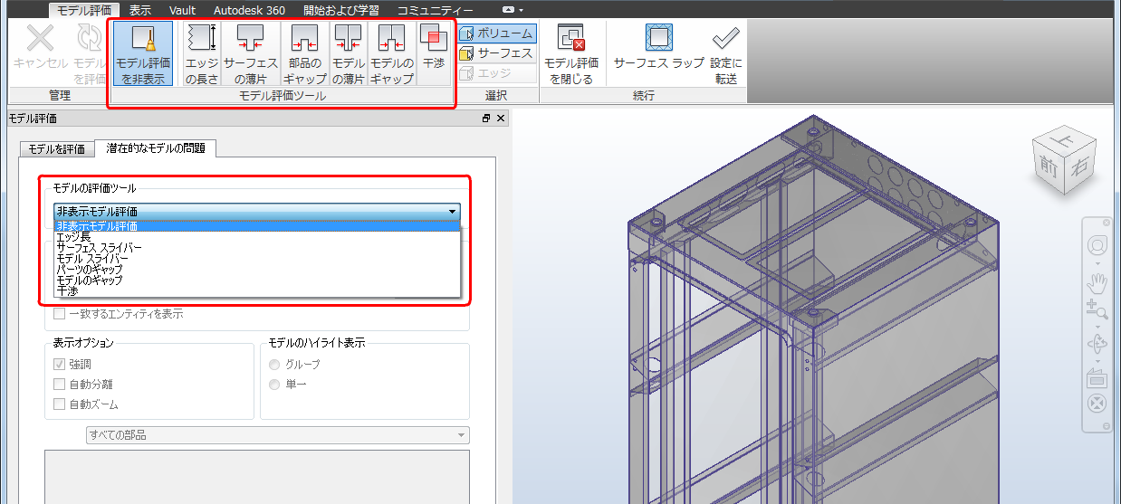
Task: Choose エッジ長 in dropdown list
Action: click(257, 238)
